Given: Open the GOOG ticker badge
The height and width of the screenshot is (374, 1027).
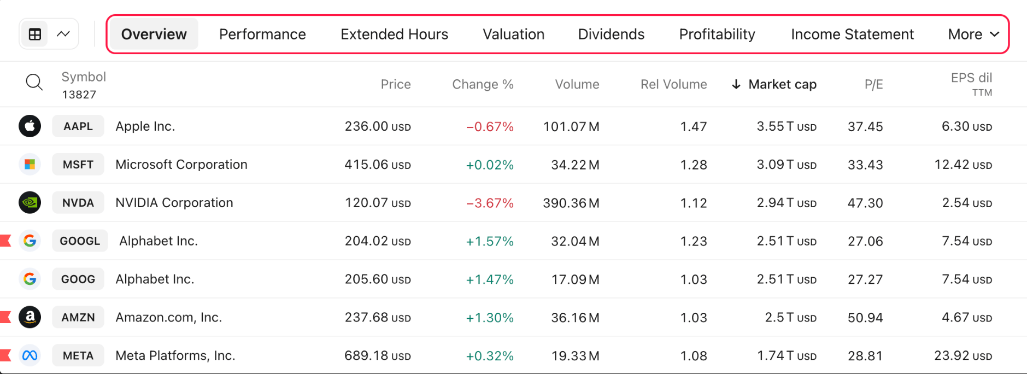Looking at the screenshot, I should tap(78, 279).
